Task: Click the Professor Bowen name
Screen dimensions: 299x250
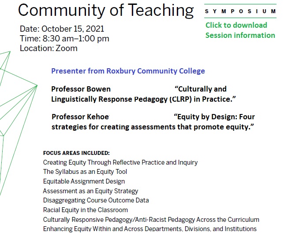Action: click(x=81, y=89)
